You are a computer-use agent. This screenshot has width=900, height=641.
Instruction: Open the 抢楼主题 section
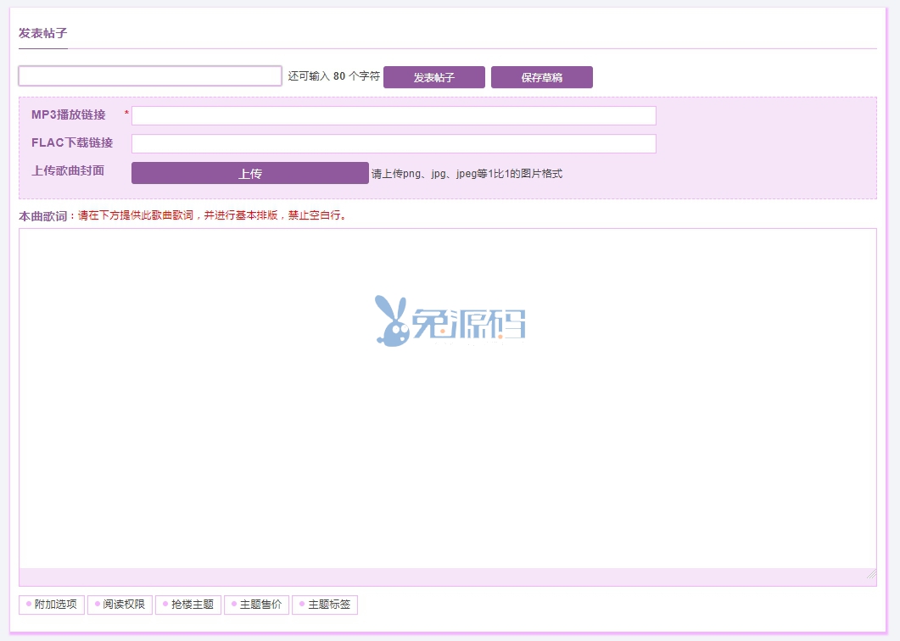188,605
